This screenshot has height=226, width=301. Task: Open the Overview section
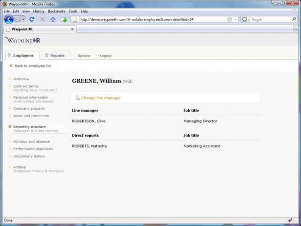pyautogui.click(x=21, y=79)
